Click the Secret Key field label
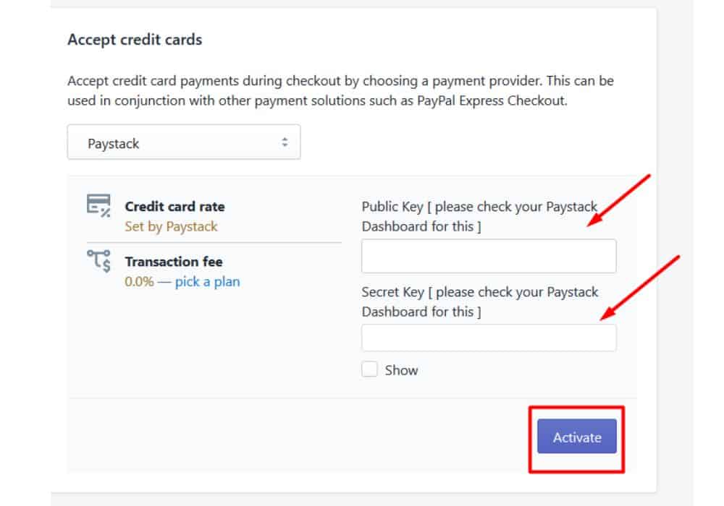 click(x=479, y=302)
